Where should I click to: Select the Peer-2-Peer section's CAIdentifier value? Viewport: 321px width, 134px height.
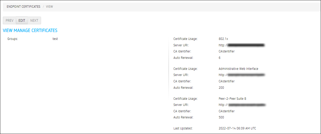coord(227,111)
